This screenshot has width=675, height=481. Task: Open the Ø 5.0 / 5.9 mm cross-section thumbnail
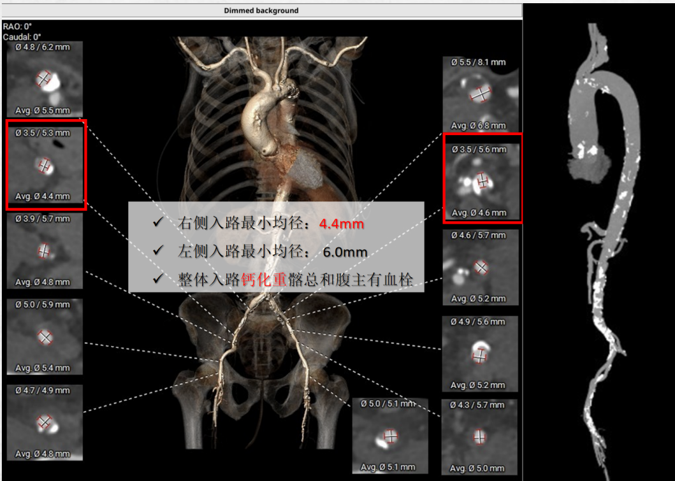coord(45,336)
